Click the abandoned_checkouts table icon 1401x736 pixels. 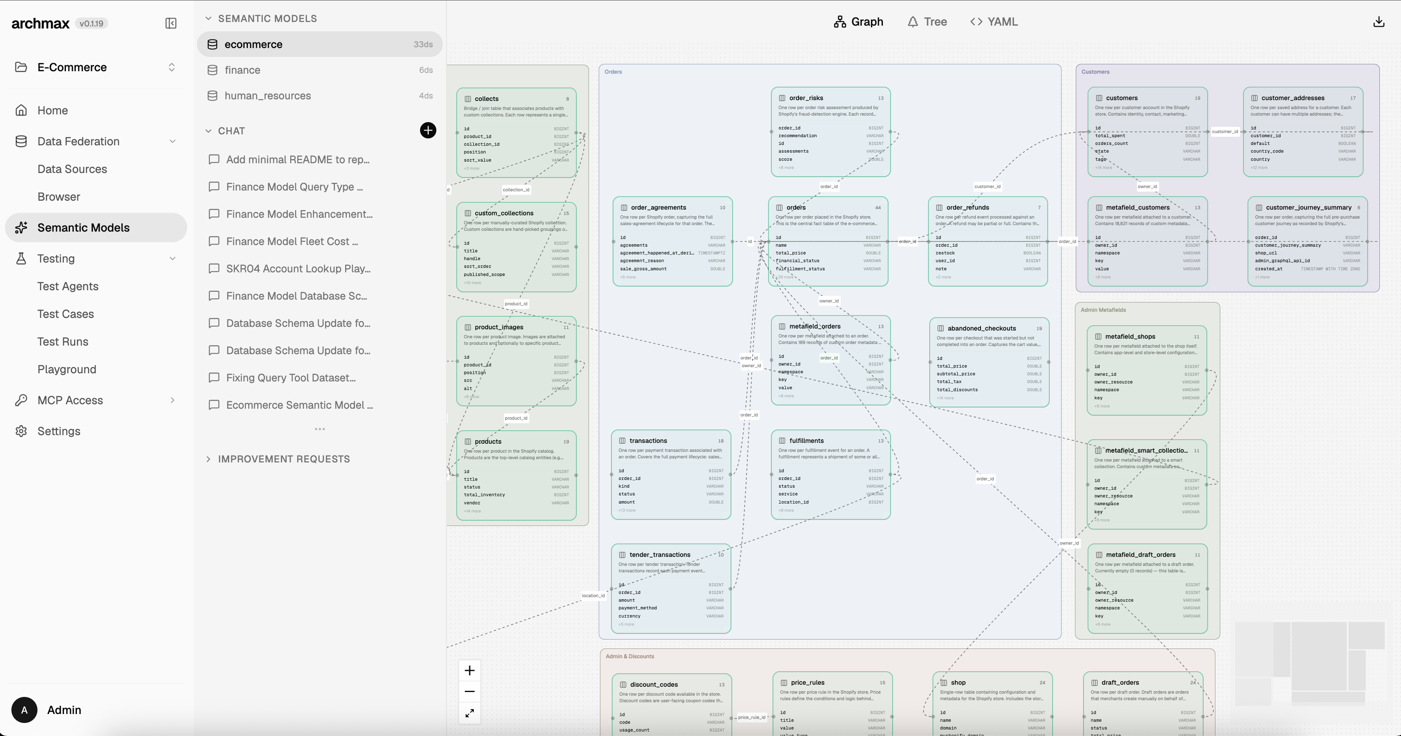(940, 328)
